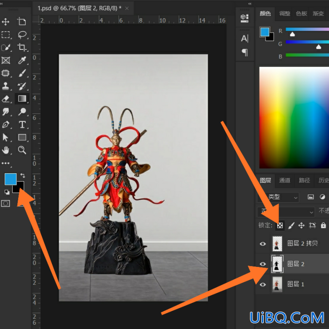
Task: Select the Dodge tool
Action: pos(22,112)
